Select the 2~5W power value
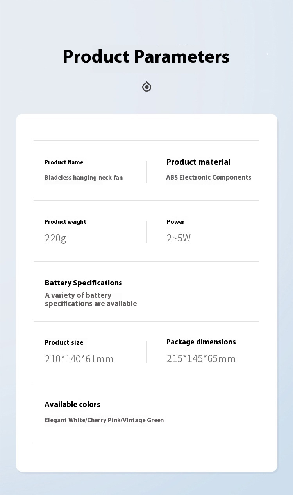Viewport: 293px width, 495px height. point(179,238)
